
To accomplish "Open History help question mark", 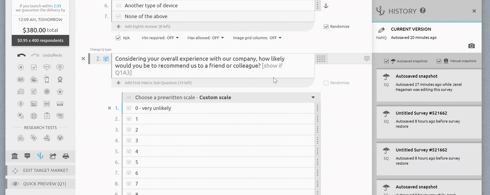I will point(422,11).
